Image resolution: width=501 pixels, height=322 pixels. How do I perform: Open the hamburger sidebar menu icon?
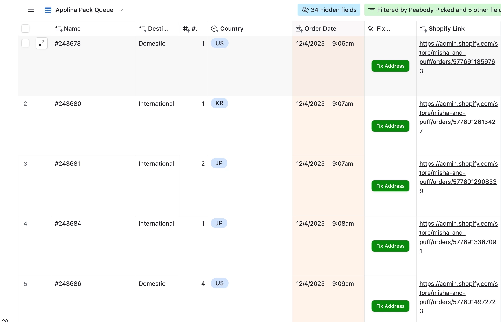coord(31,10)
